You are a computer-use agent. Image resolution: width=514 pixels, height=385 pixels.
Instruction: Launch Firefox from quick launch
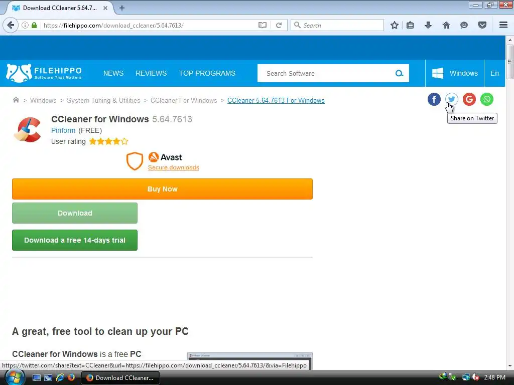[x=71, y=378]
